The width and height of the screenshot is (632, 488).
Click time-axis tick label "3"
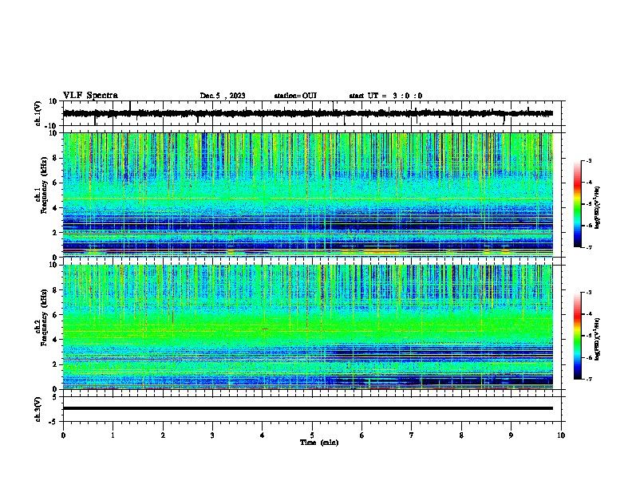tap(212, 435)
